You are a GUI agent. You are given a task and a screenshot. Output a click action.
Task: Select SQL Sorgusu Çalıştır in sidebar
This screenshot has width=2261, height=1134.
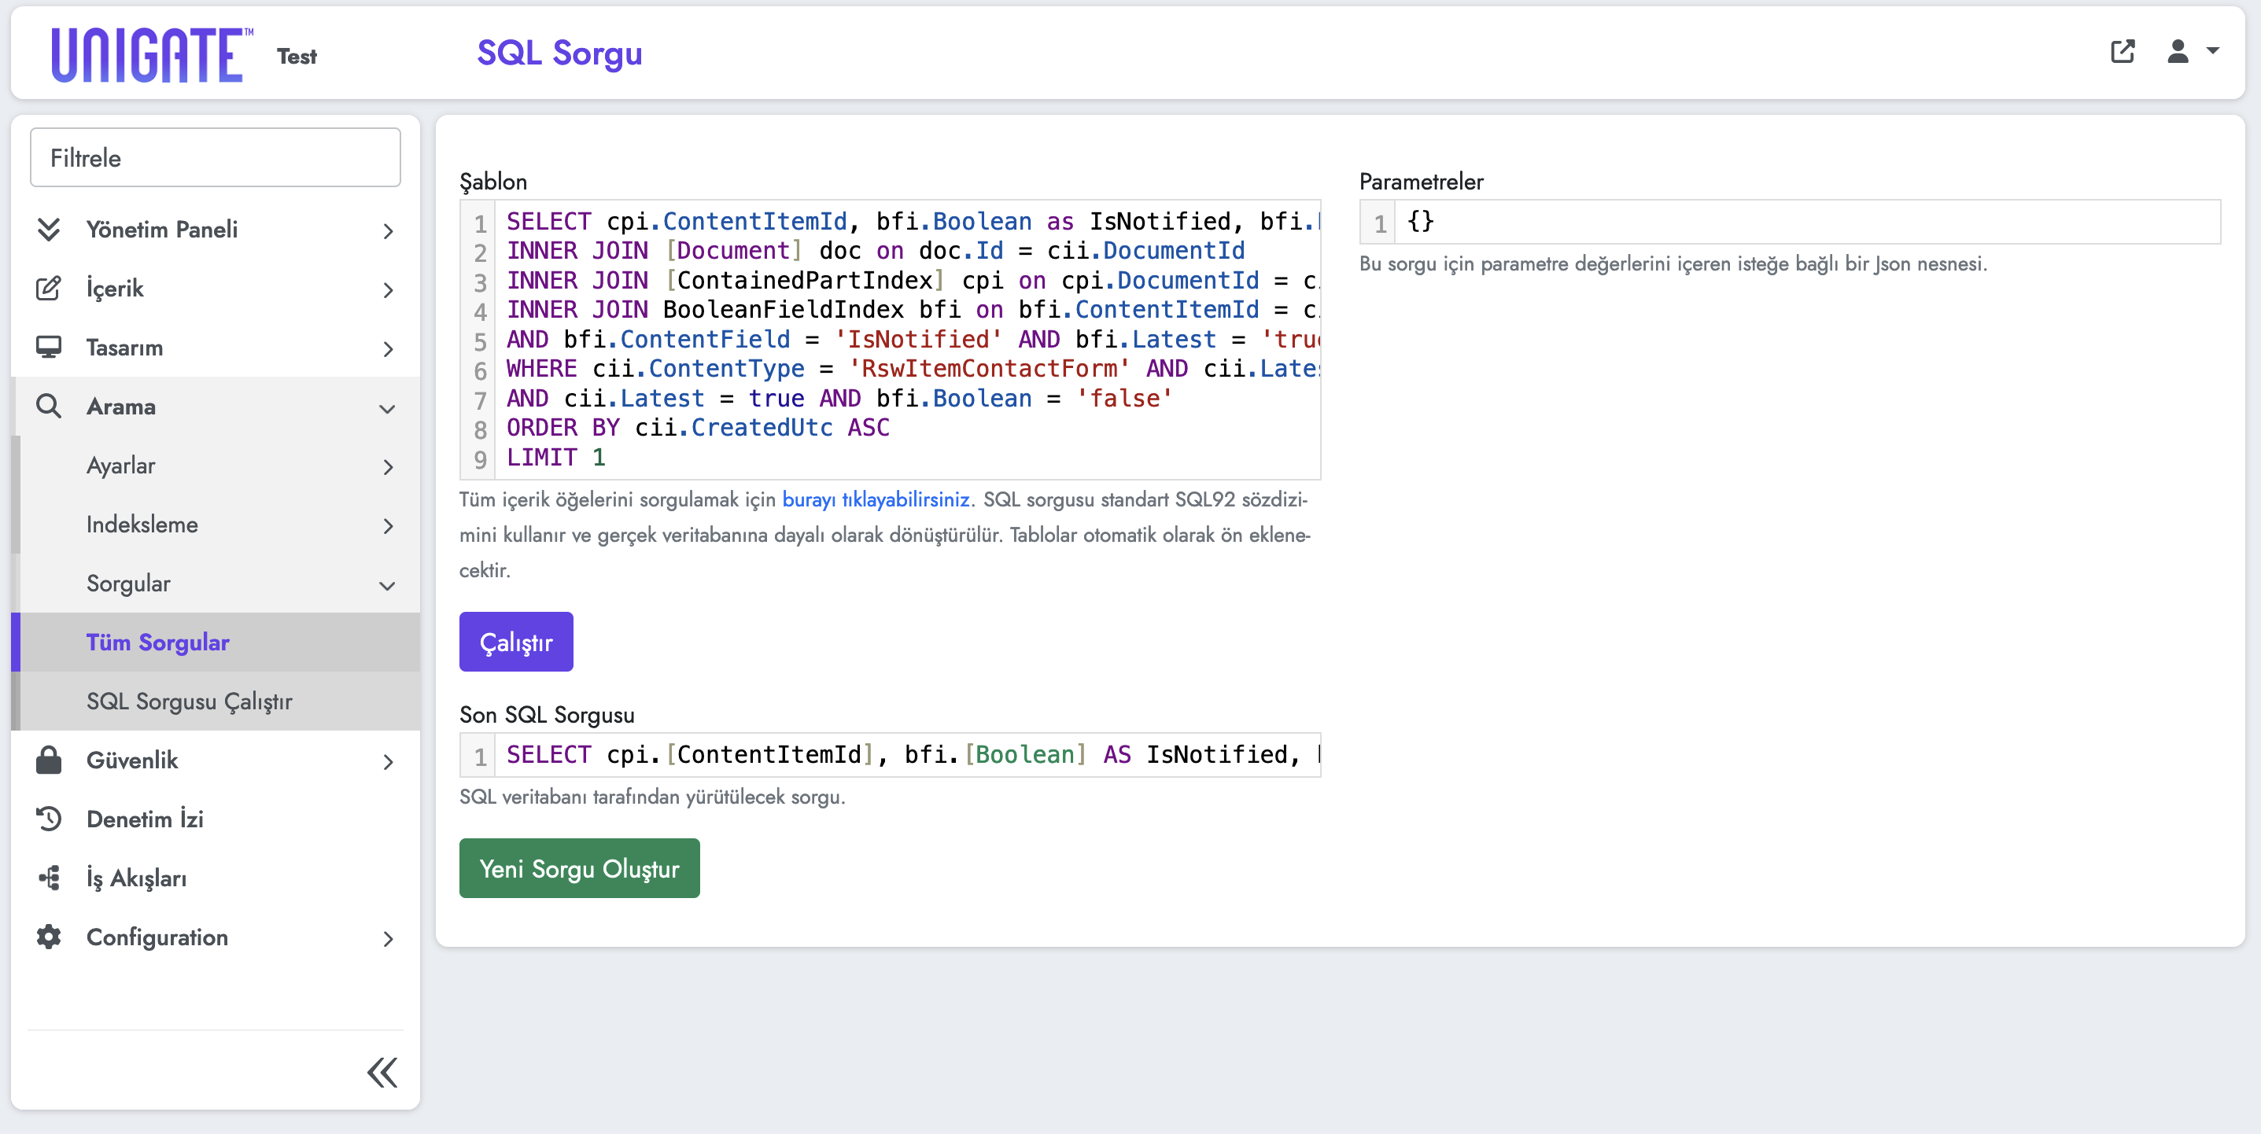coord(216,701)
